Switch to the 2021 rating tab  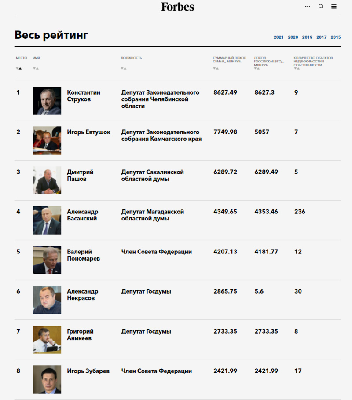click(x=279, y=37)
